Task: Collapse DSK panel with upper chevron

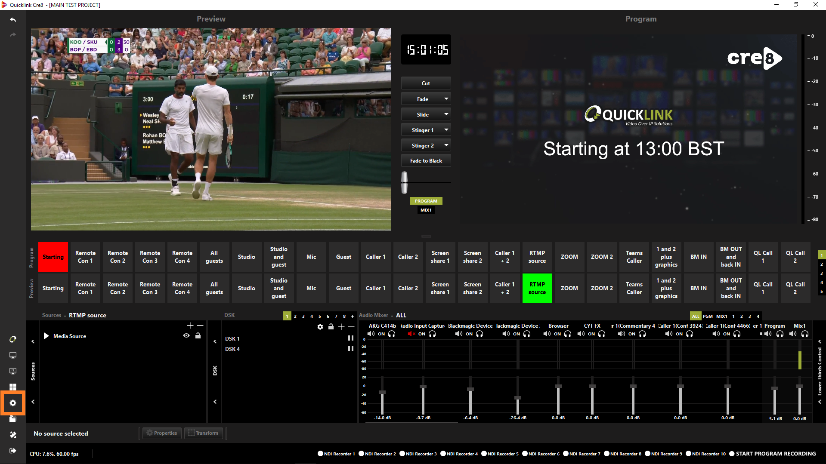Action: click(x=215, y=341)
